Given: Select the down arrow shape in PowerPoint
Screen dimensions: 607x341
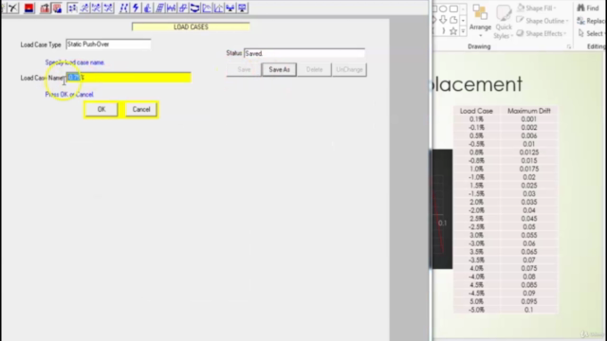Looking at the screenshot, I should [x=443, y=20].
